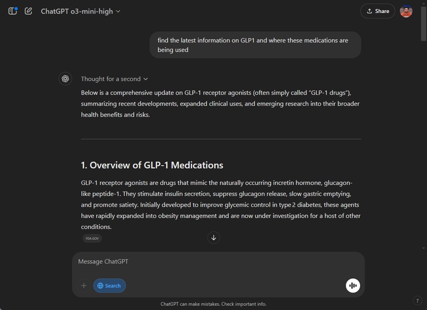This screenshot has height=310, width=427.
Task: Select the ChatGPT o3-mini-high header title
Action: (x=77, y=11)
